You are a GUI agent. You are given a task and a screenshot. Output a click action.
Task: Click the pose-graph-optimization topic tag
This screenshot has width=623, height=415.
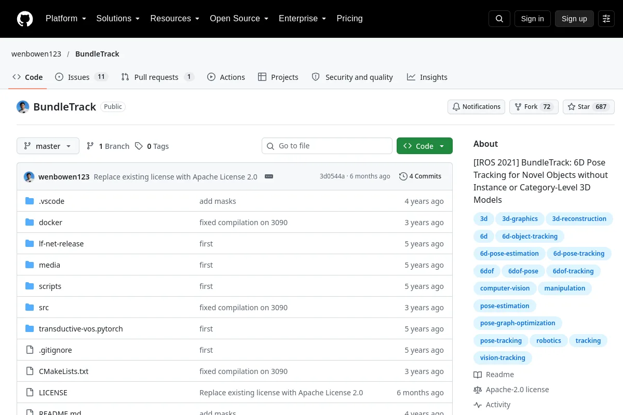pyautogui.click(x=518, y=323)
